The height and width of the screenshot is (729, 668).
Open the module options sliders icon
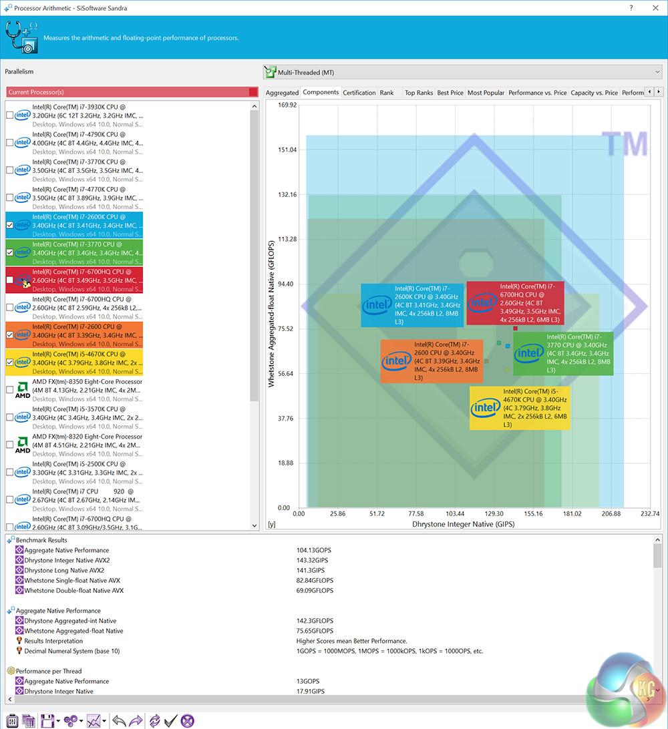(x=12, y=721)
